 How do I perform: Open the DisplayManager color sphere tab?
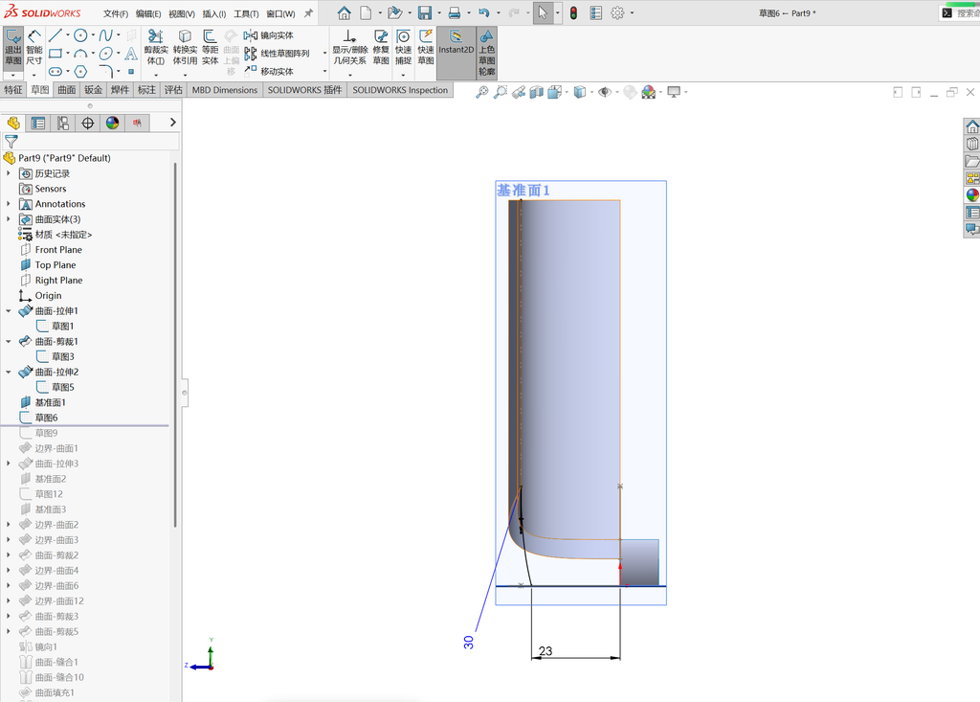coord(113,124)
